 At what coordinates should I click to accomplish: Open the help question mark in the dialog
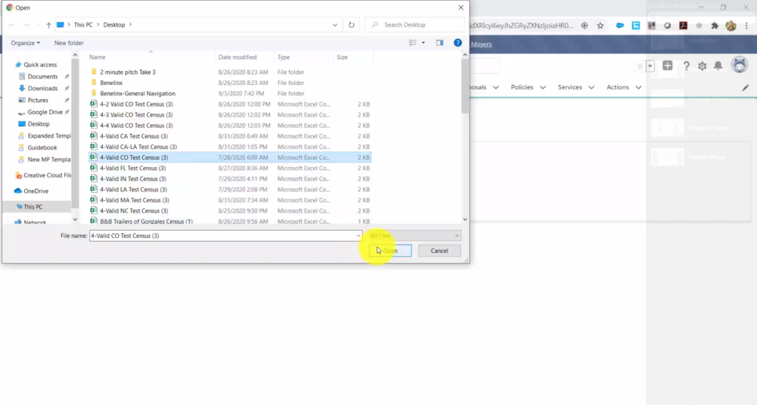coord(458,43)
